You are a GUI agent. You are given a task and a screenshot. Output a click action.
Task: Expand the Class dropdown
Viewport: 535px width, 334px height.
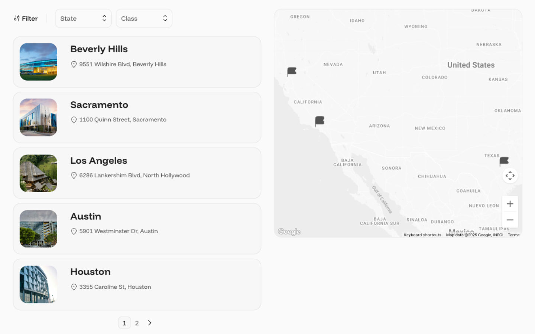[x=144, y=19]
